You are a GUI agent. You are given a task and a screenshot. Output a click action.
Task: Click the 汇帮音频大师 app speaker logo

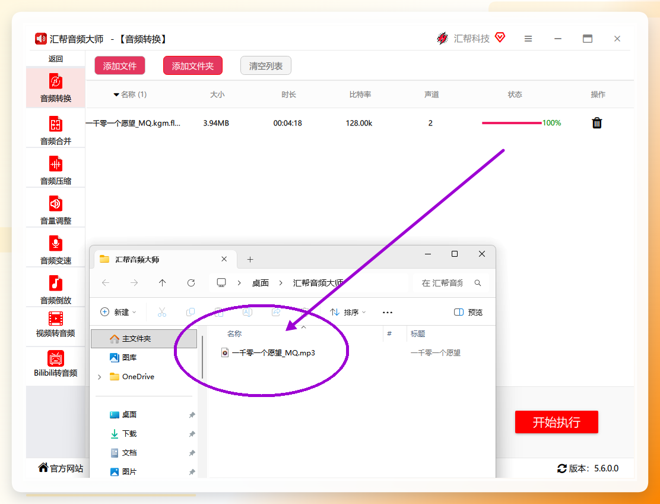tap(41, 39)
